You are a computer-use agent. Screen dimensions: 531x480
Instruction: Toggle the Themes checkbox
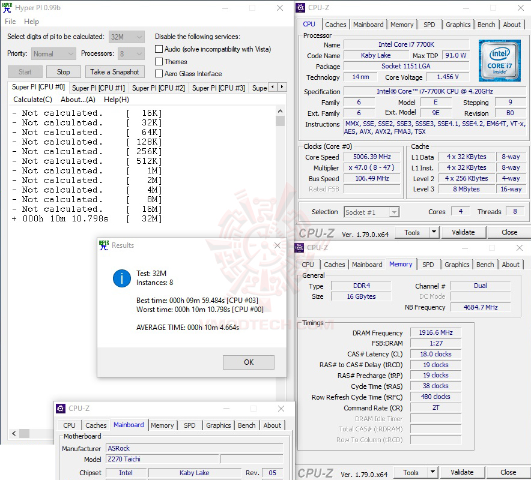coord(159,62)
